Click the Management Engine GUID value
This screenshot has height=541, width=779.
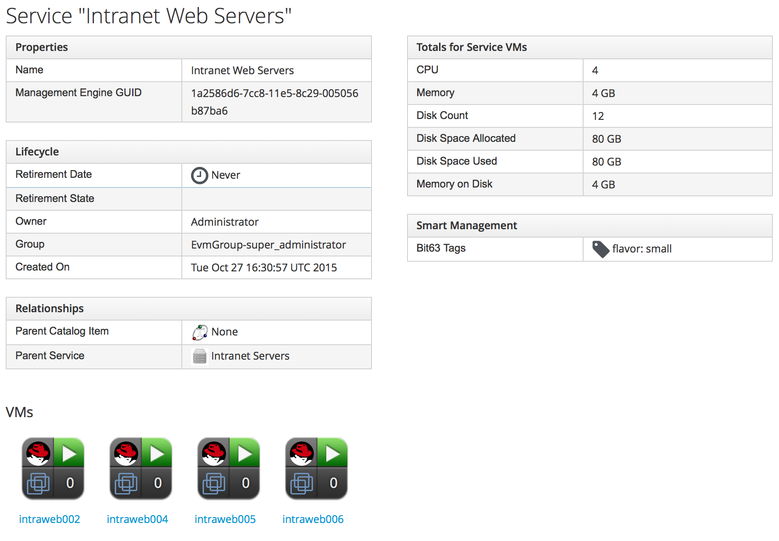(274, 102)
